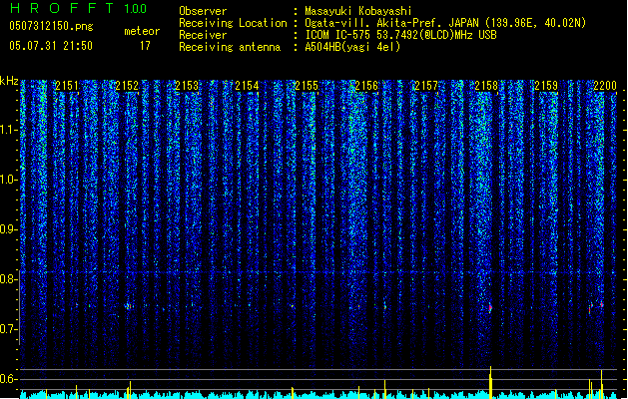The width and height of the screenshot is (628, 399).
Task: Click the meteor echo spot below 2152
Action: click(x=129, y=306)
